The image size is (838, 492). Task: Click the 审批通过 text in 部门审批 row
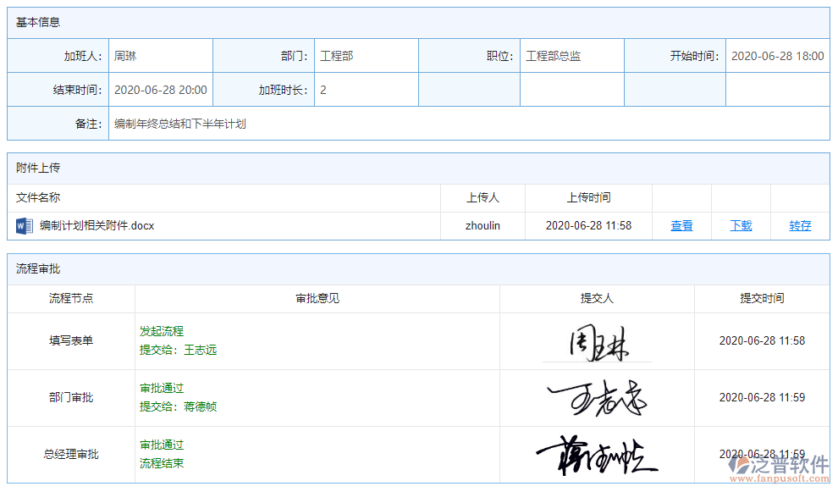pos(162,388)
